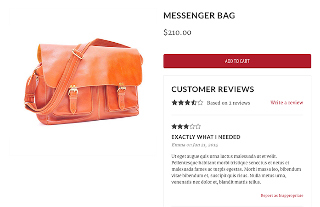Click the CUSTOMER REVIEWS heading
320x207 pixels.
click(213, 89)
